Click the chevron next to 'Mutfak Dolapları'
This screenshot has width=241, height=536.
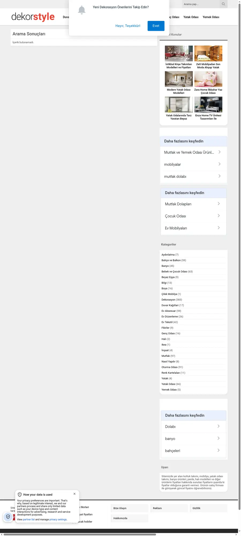[219, 204]
